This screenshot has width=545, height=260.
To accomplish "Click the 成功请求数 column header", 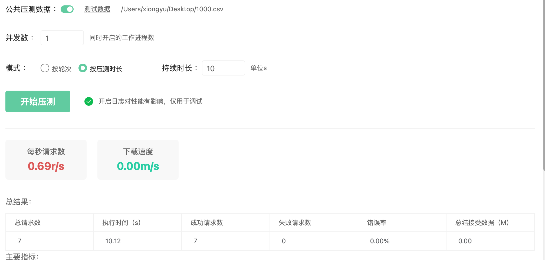I will 226,223.
